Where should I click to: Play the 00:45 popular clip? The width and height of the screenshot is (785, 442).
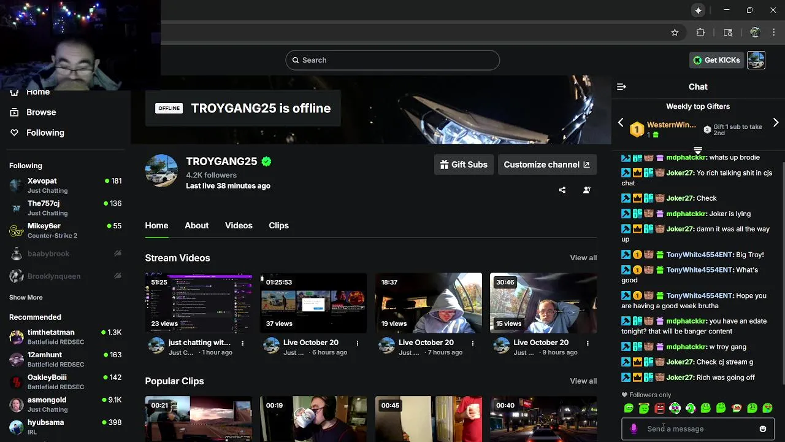(428, 419)
